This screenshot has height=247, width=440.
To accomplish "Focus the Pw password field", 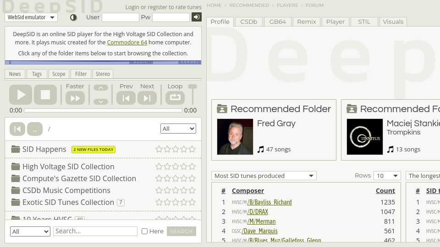I will (171, 17).
